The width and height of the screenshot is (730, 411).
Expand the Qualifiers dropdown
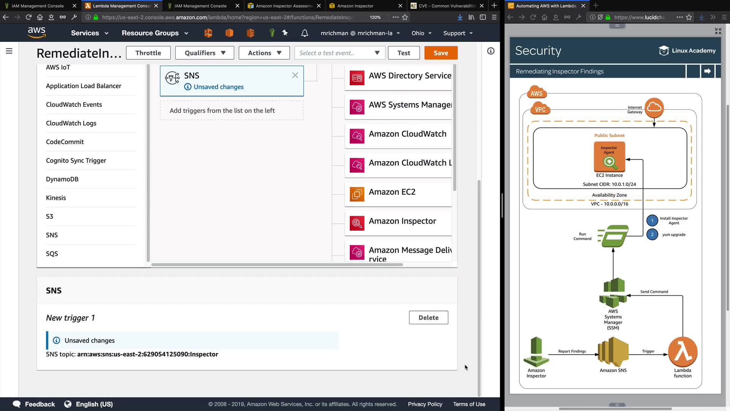point(205,53)
